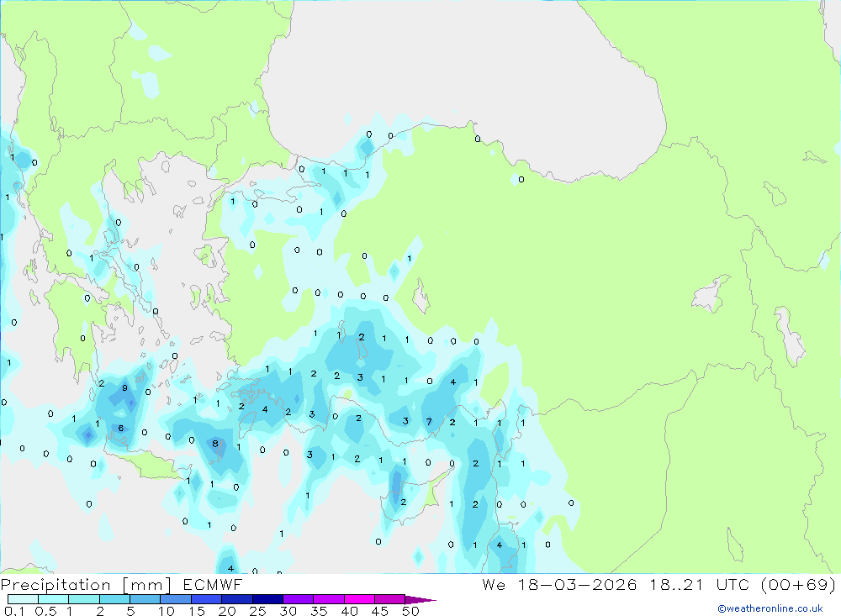This screenshot has height=616, width=841.
Task: Click the legend label "0.1"
Action: [14, 611]
